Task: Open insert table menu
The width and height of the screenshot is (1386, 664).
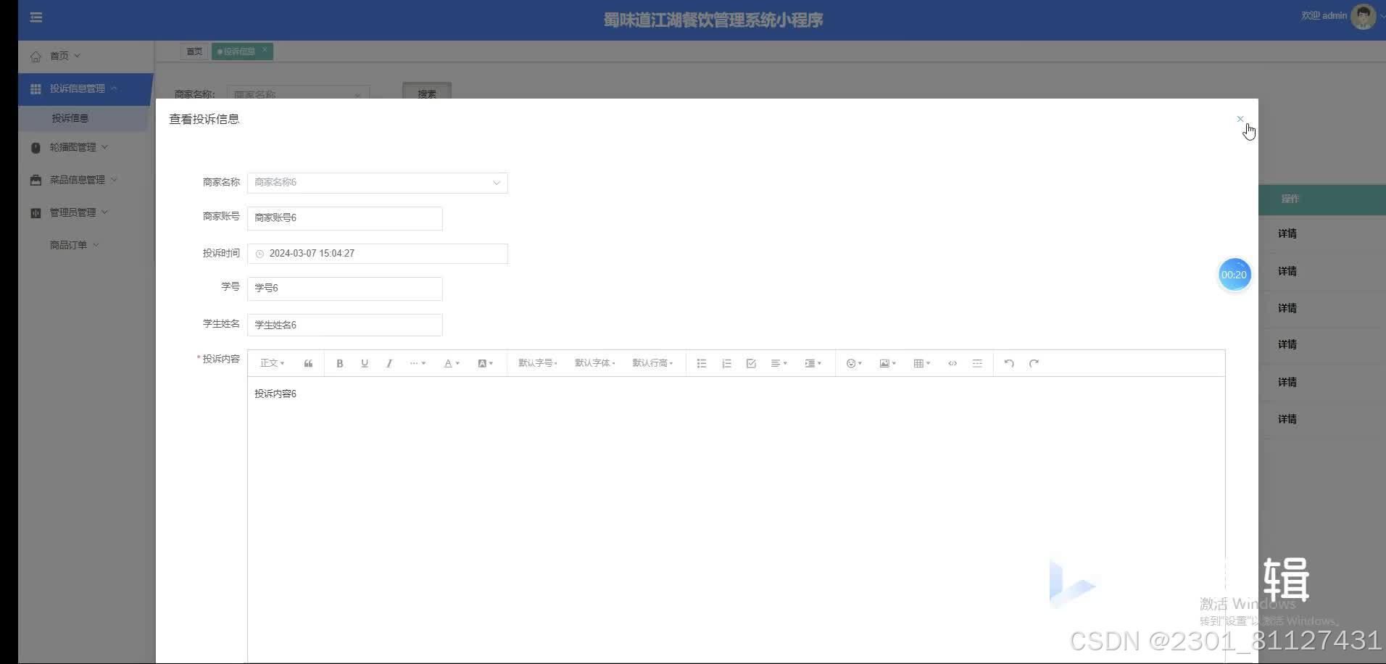Action: pyautogui.click(x=921, y=363)
